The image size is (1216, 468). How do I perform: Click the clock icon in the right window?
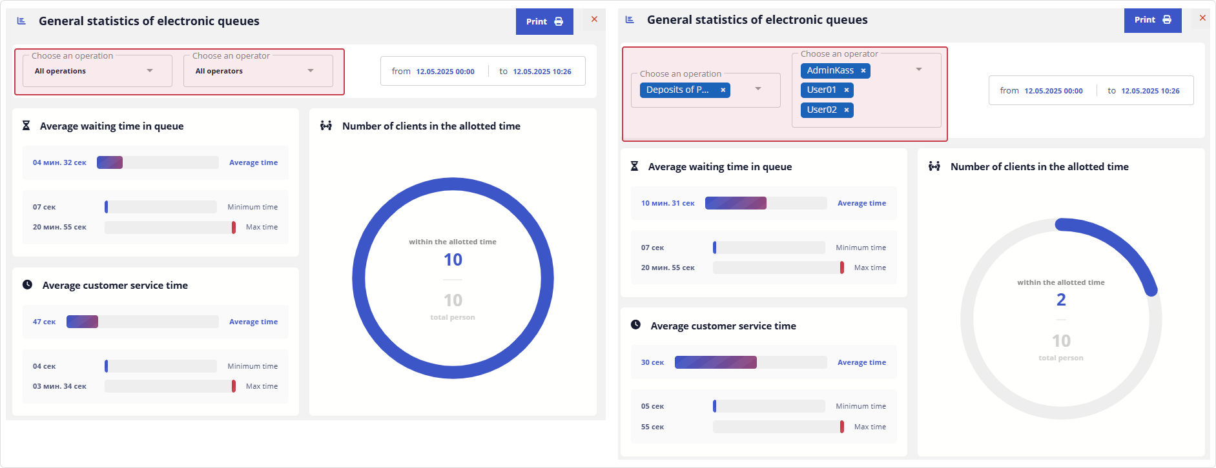point(635,325)
